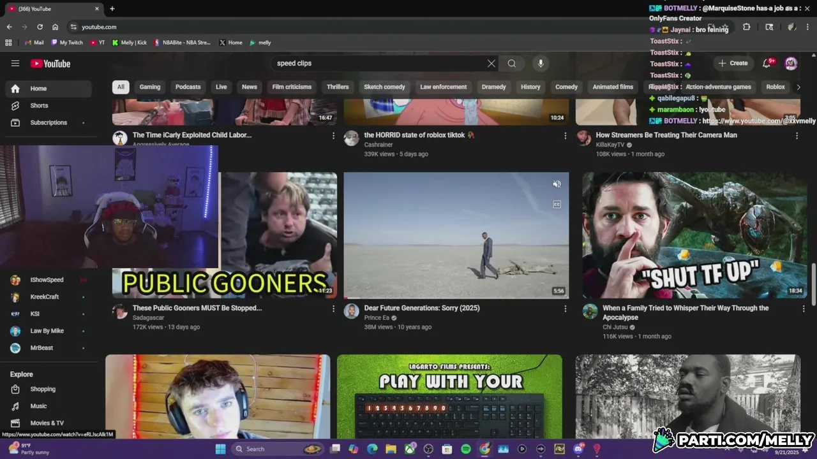Click the browser home icon
Screen dimensions: 817x459
click(x=56, y=27)
